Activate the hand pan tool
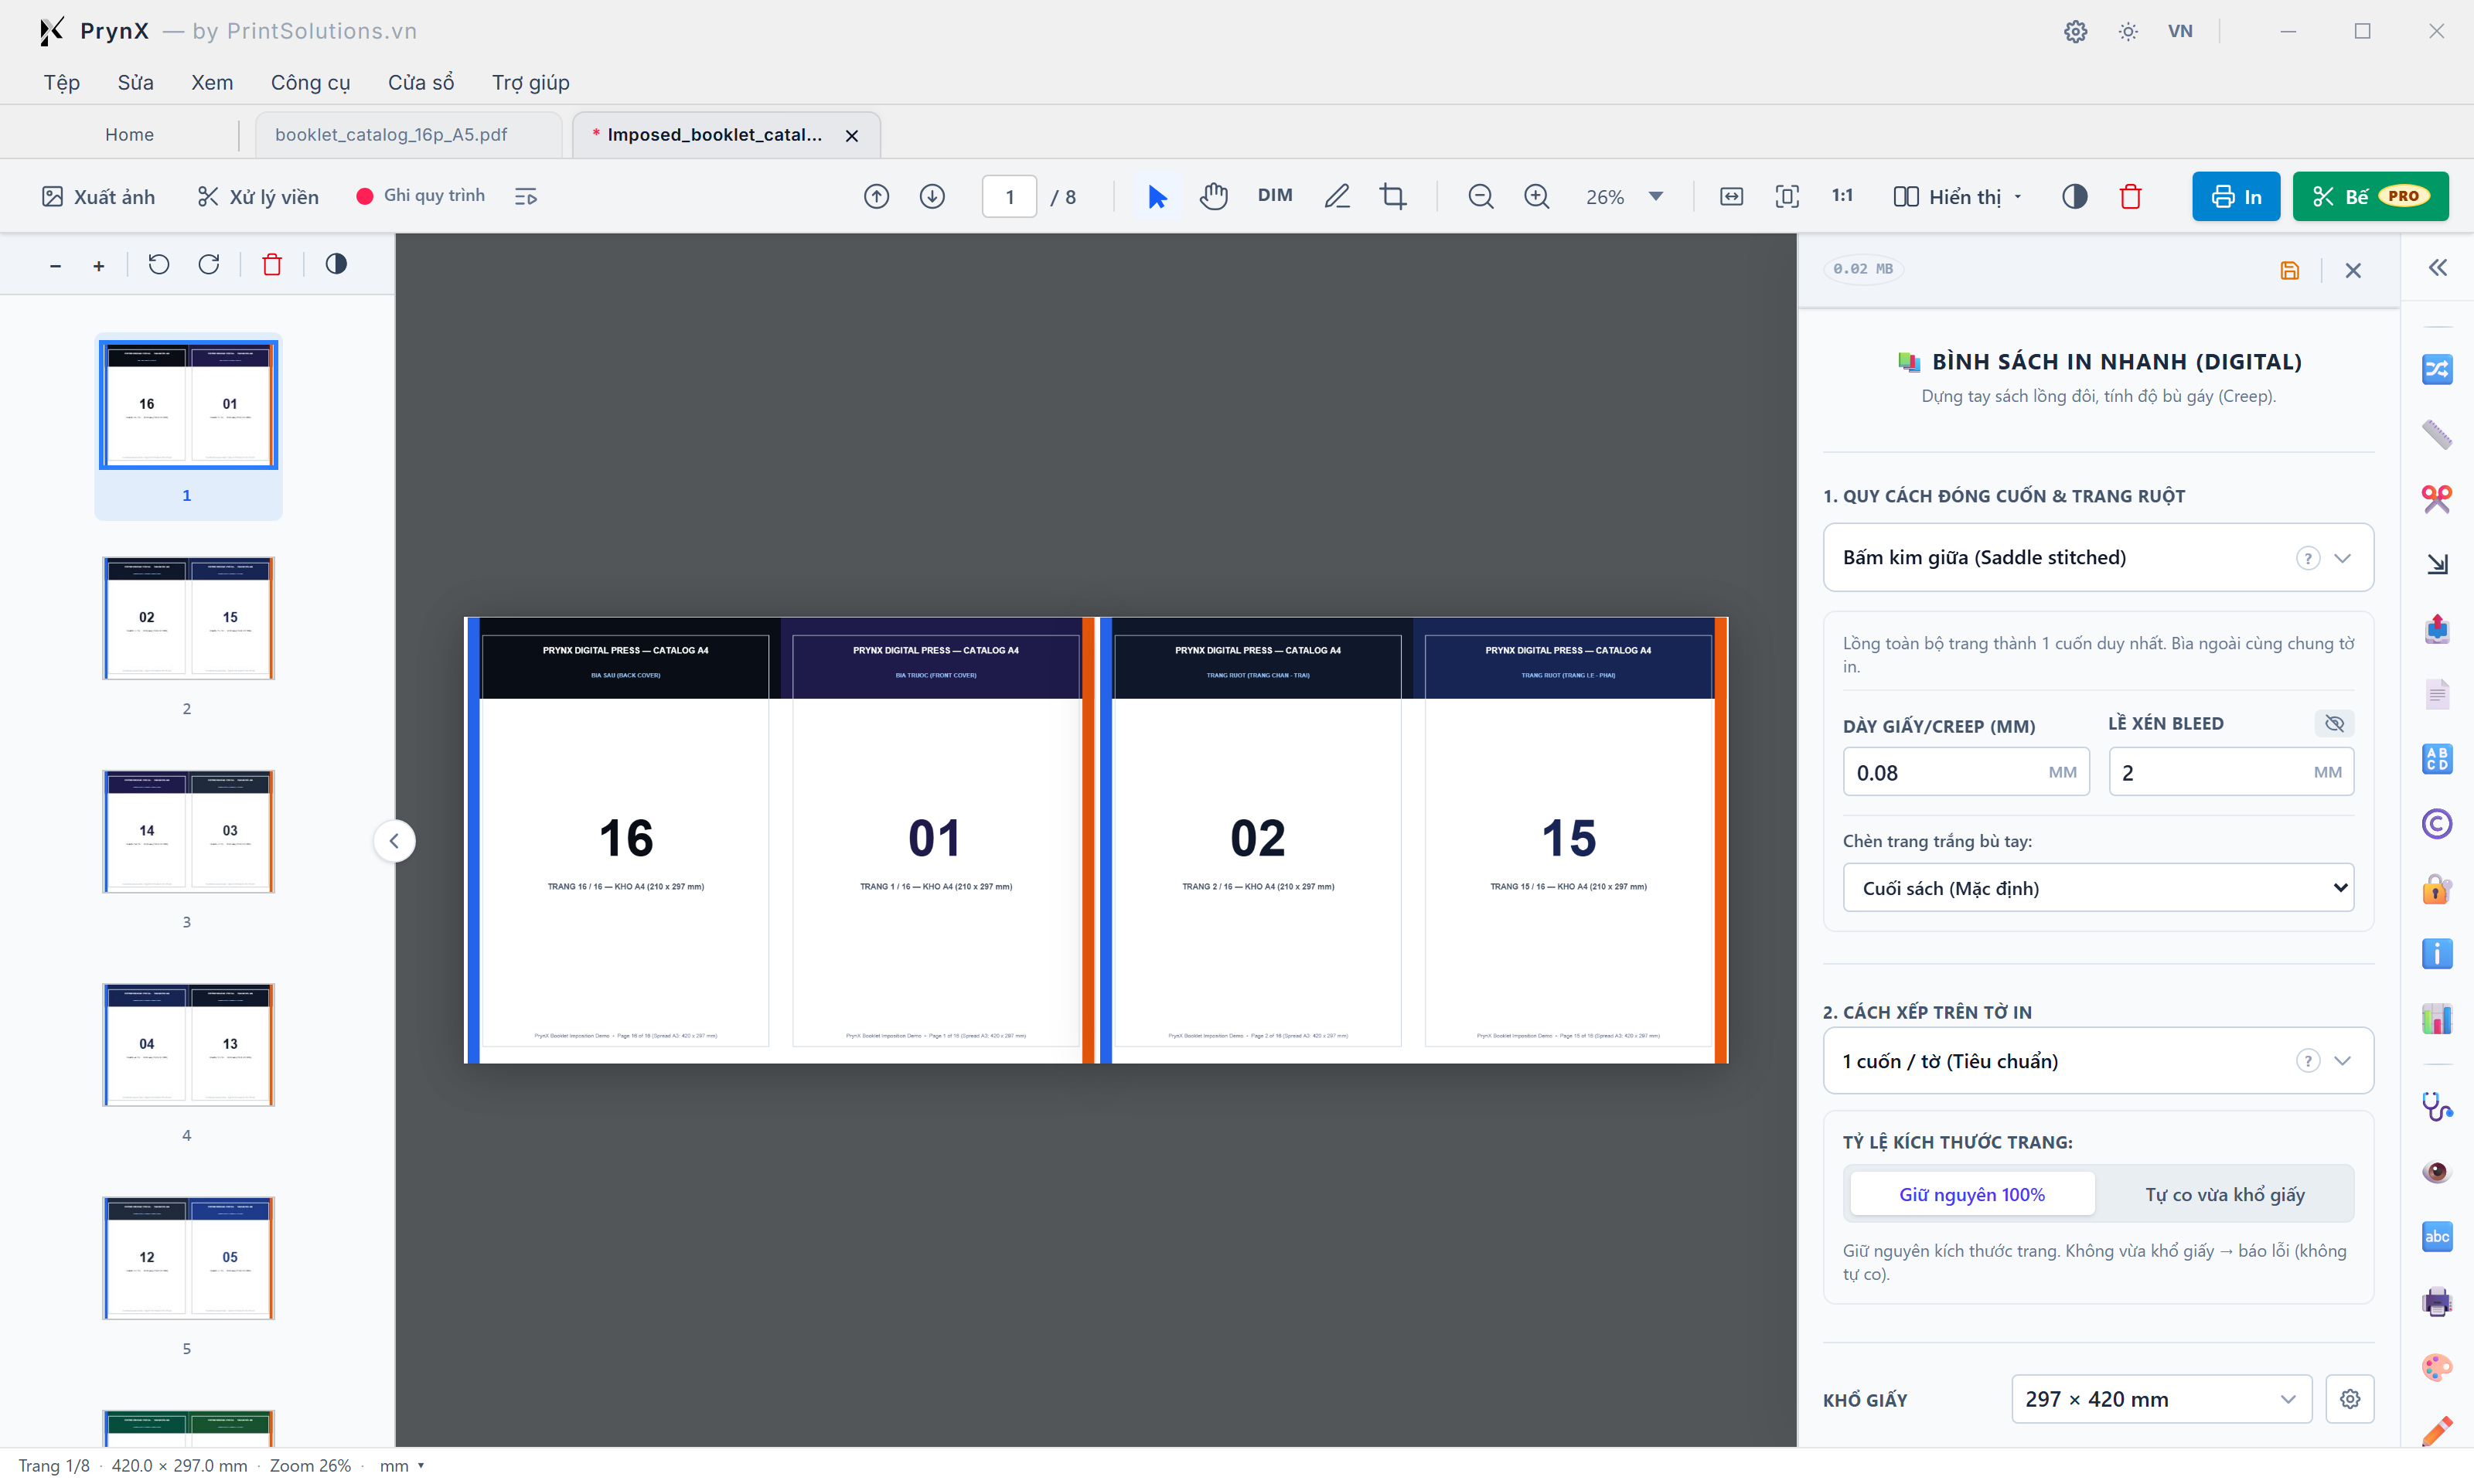Image resolution: width=2474 pixels, height=1484 pixels. coord(1213,197)
